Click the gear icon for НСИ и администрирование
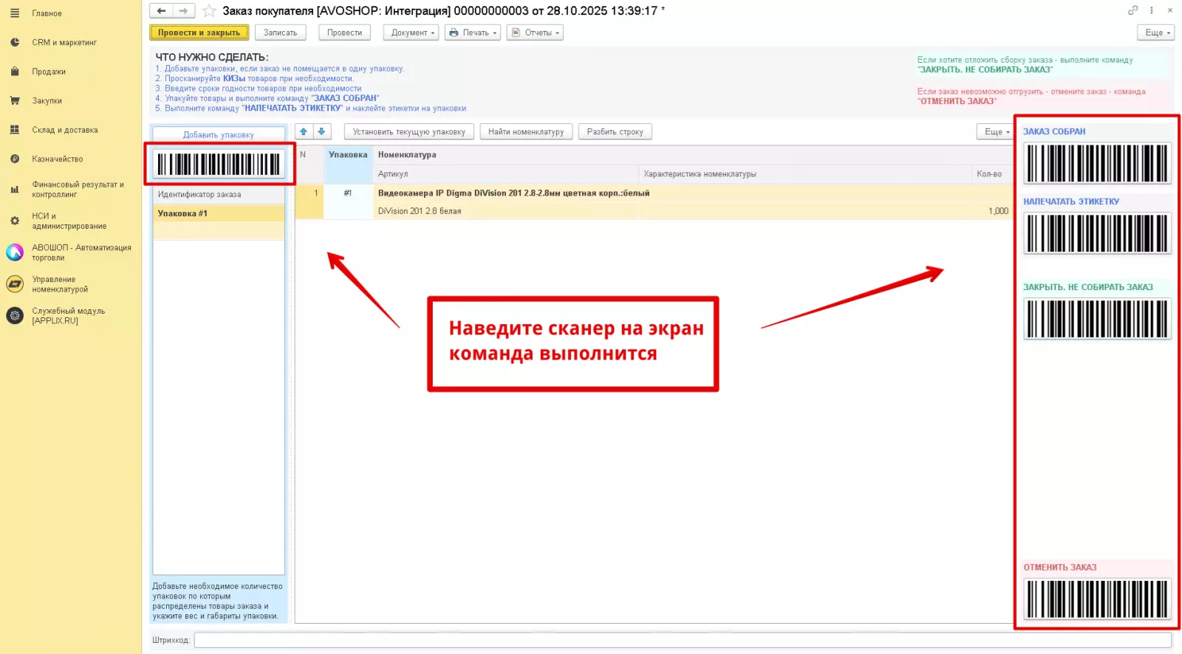1182x654 pixels. pyautogui.click(x=15, y=221)
